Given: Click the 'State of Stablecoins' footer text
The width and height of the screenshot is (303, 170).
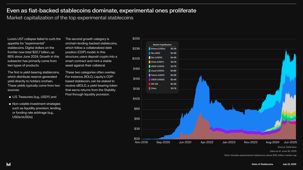Looking at the screenshot, I should click(262, 164).
